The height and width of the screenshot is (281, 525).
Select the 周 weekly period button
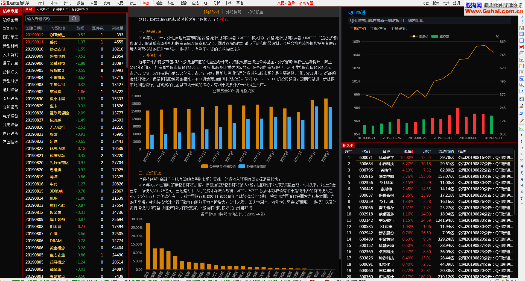pos(521,173)
